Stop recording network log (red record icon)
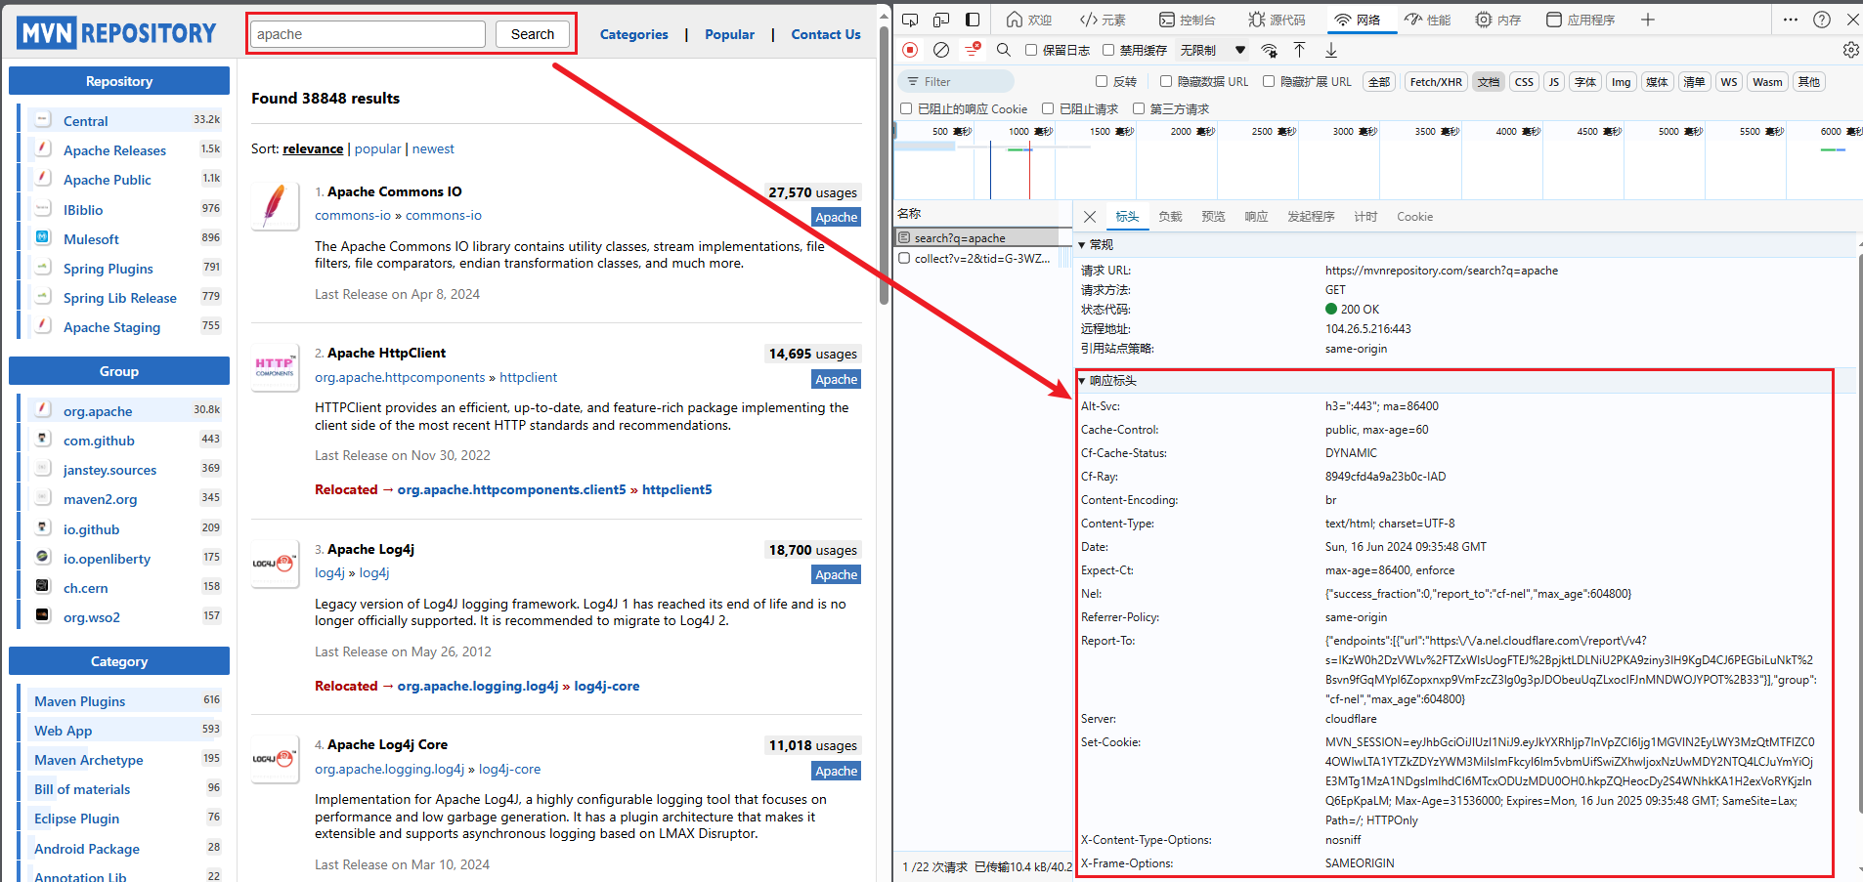The height and width of the screenshot is (882, 1863). point(910,50)
